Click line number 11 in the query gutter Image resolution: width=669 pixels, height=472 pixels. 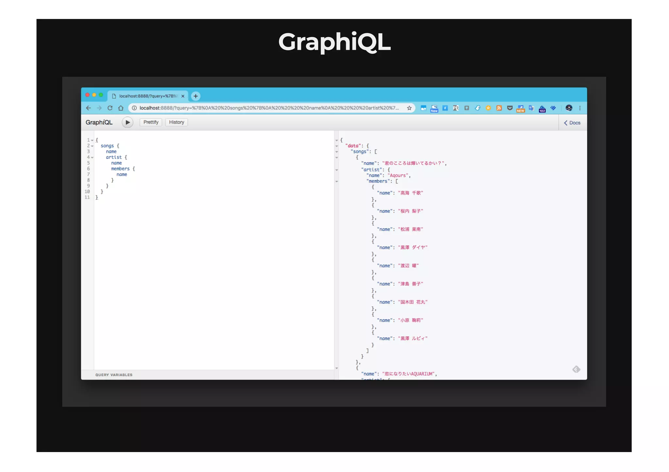click(87, 197)
